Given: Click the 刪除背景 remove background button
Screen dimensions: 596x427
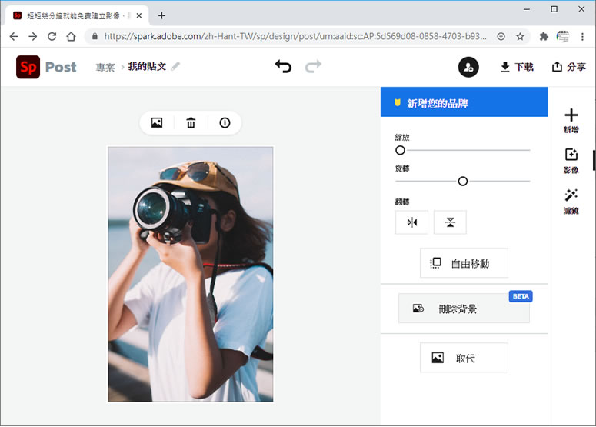Looking at the screenshot, I should point(464,309).
